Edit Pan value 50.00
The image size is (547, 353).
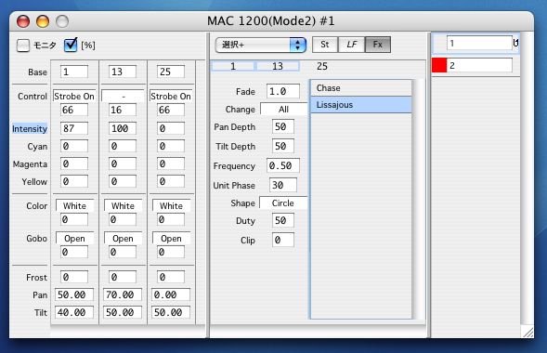point(74,294)
